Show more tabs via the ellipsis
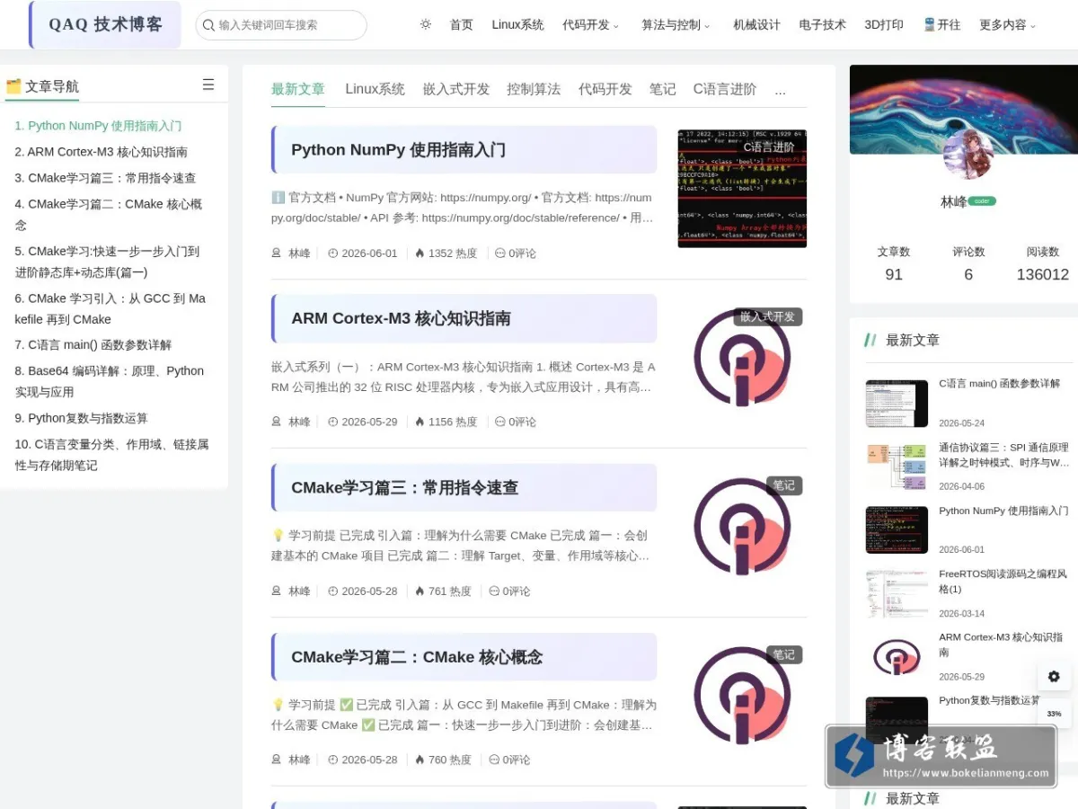This screenshot has height=809, width=1078. (x=780, y=90)
